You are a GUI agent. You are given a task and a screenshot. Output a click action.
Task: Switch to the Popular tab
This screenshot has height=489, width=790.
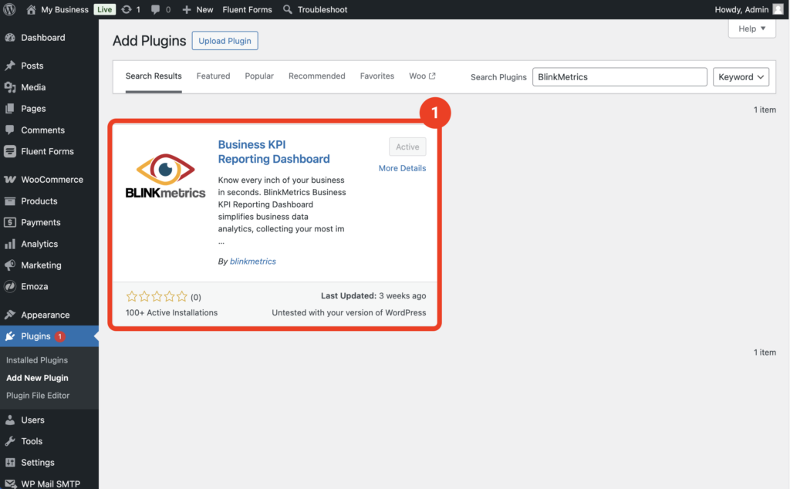[259, 76]
